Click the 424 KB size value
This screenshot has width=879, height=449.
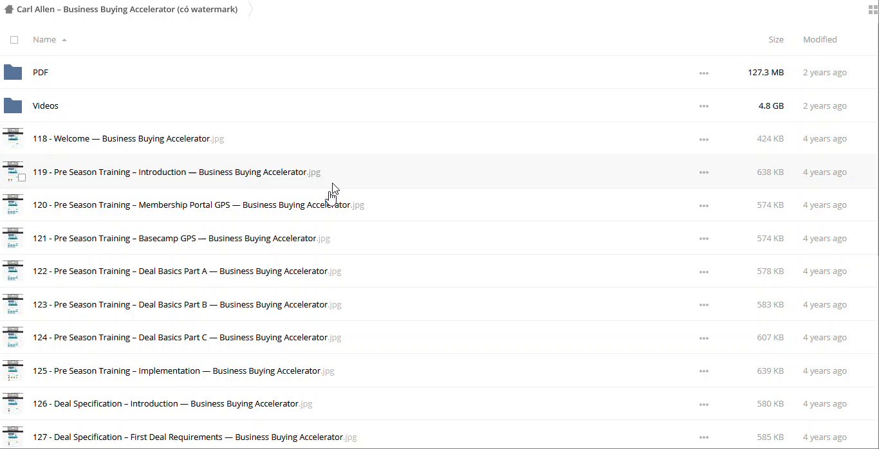click(770, 138)
